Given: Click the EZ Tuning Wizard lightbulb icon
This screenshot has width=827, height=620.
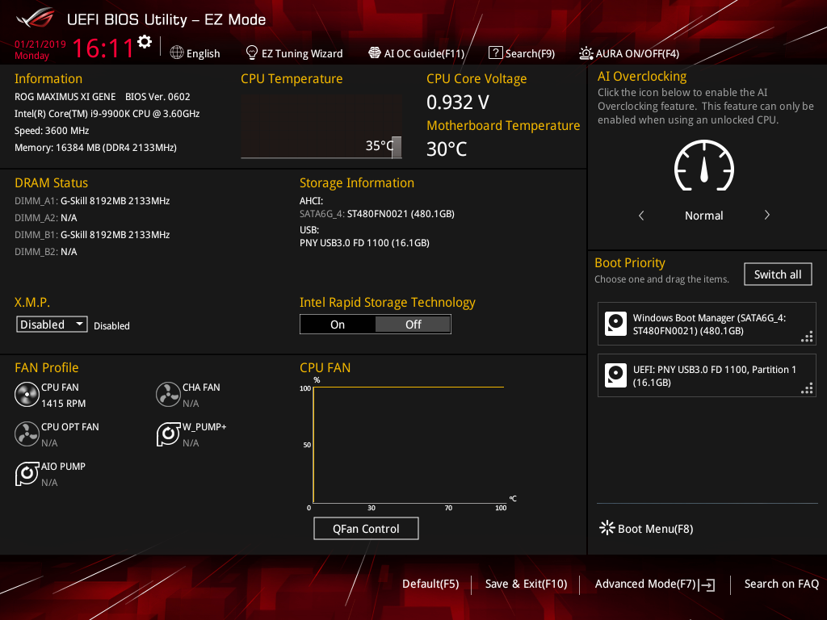Looking at the screenshot, I should tap(252, 52).
